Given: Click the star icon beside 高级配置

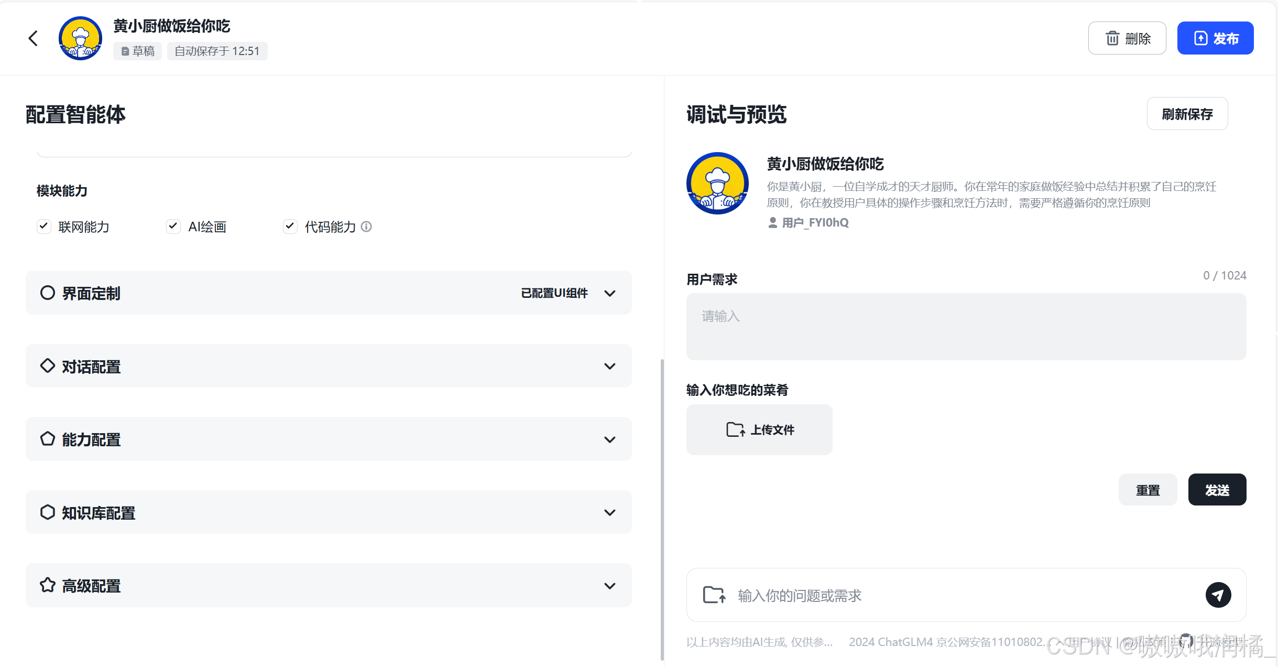Looking at the screenshot, I should [x=48, y=585].
